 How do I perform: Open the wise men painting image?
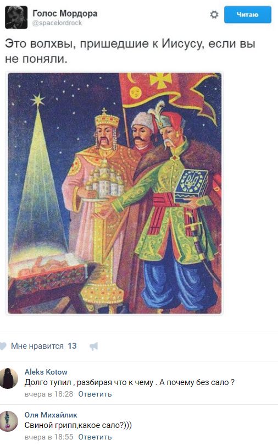[114, 193]
